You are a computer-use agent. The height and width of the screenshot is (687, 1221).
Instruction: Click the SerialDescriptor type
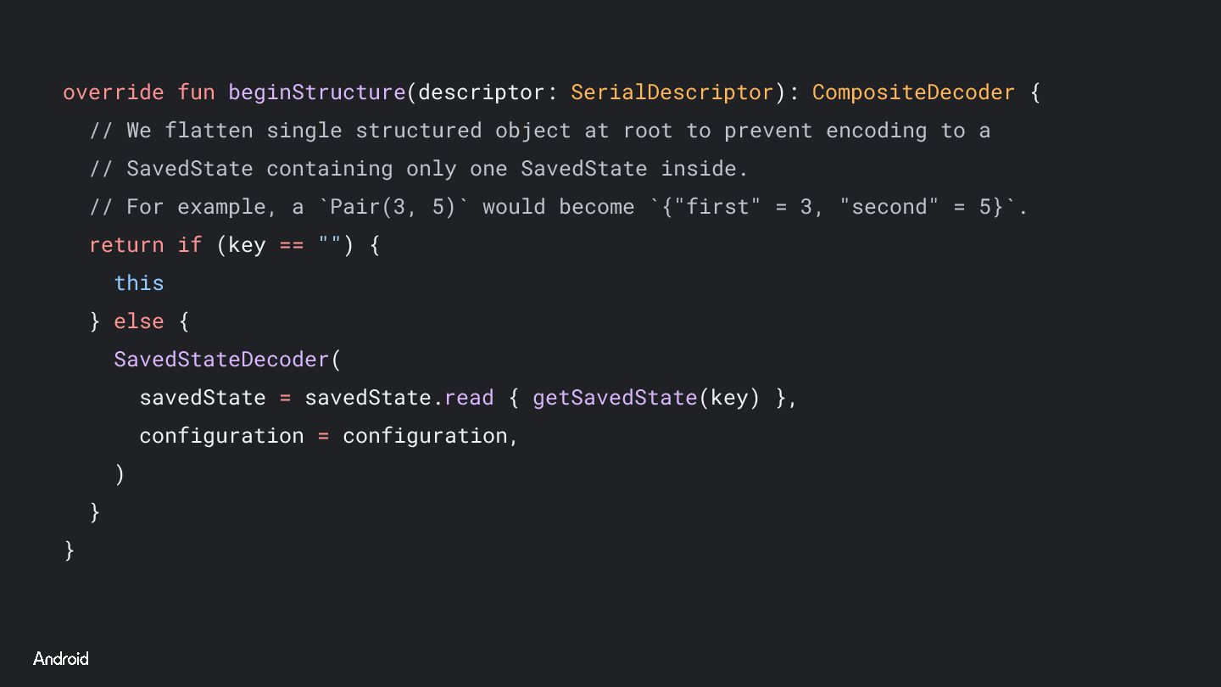point(672,92)
